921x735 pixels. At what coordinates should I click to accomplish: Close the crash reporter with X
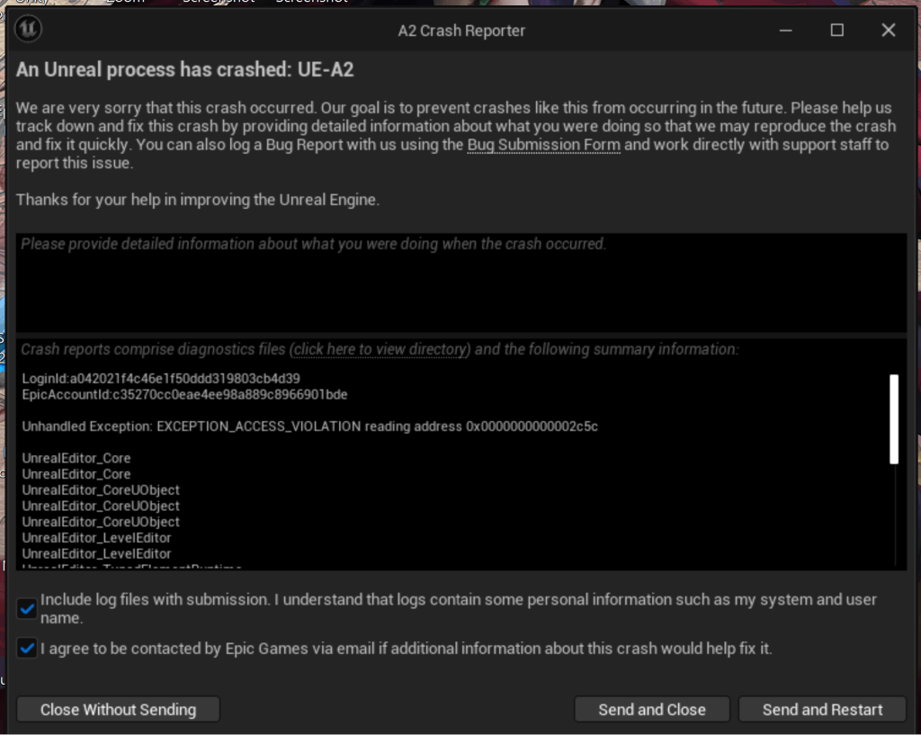[x=889, y=31]
